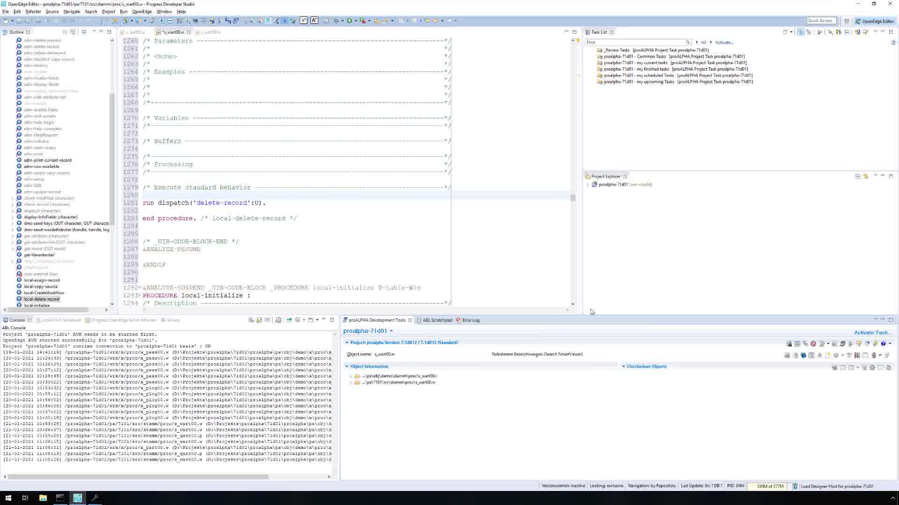
Task: Expand the pa\obj\demo\stamm\proc\s_wart00 folder
Action: pyautogui.click(x=351, y=376)
